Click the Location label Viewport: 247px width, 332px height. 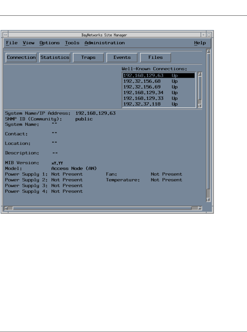[18, 143]
